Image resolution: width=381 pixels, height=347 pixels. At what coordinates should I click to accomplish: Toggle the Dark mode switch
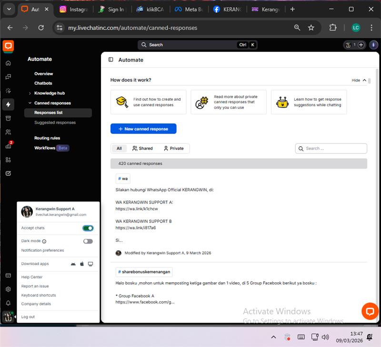[88, 241]
